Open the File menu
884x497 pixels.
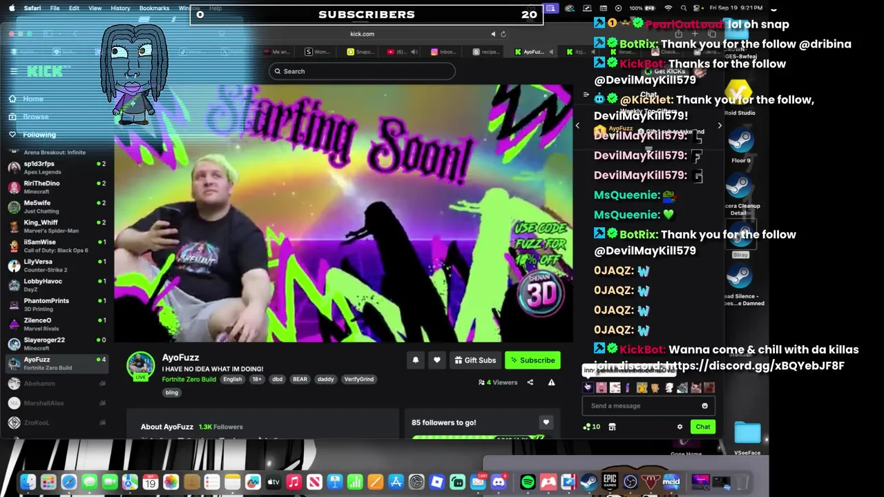click(55, 8)
